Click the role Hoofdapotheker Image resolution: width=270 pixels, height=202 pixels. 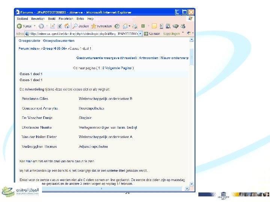(x=91, y=108)
